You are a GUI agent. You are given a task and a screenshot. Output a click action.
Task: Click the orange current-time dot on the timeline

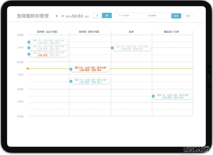[28, 69]
